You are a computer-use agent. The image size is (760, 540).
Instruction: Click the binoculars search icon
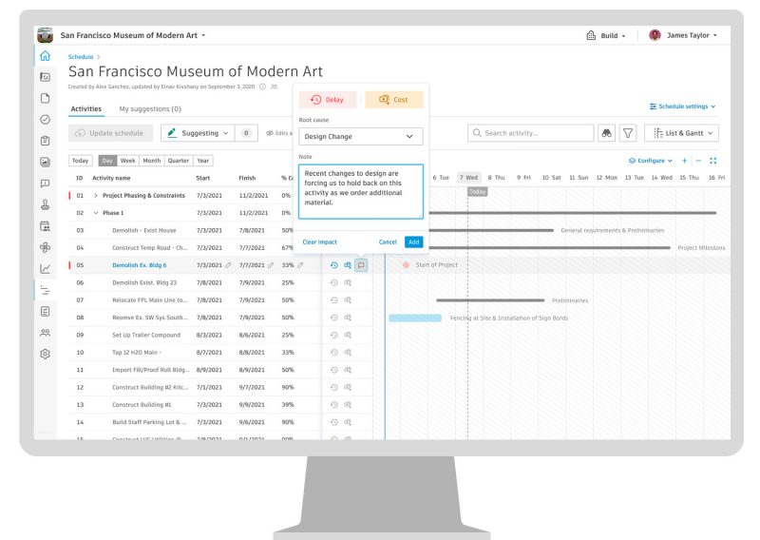pos(606,133)
